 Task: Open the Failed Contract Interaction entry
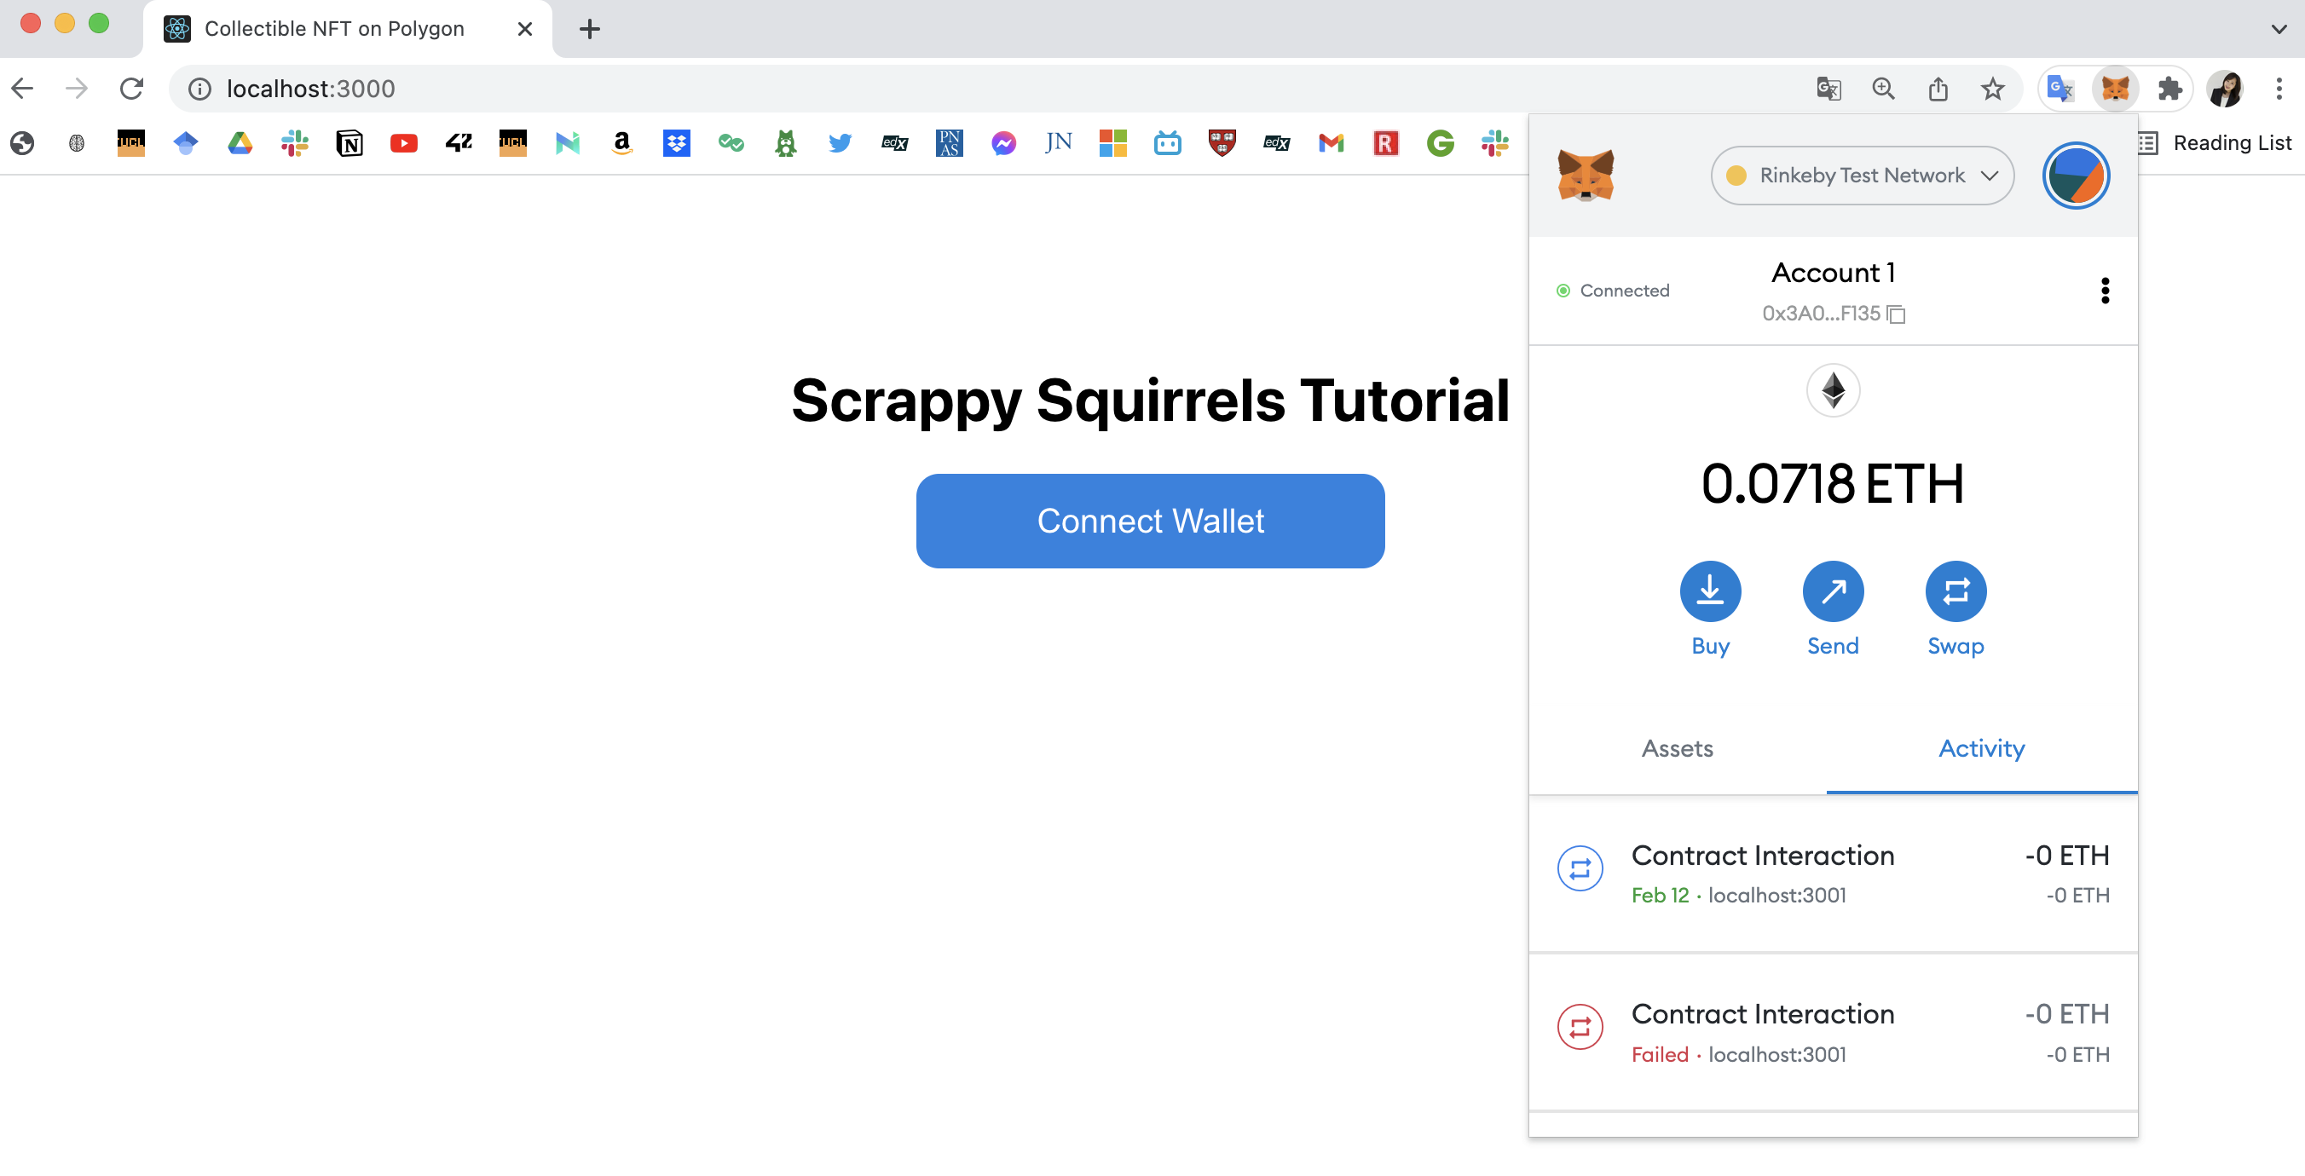click(x=1833, y=1033)
